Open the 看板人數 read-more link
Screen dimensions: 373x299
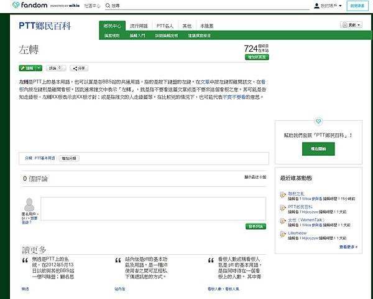click(223, 289)
